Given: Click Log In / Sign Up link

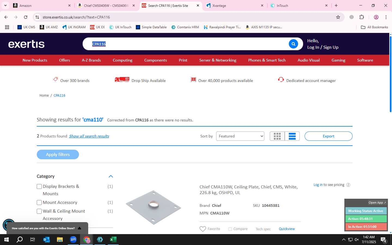Looking at the screenshot, I should (323, 47).
